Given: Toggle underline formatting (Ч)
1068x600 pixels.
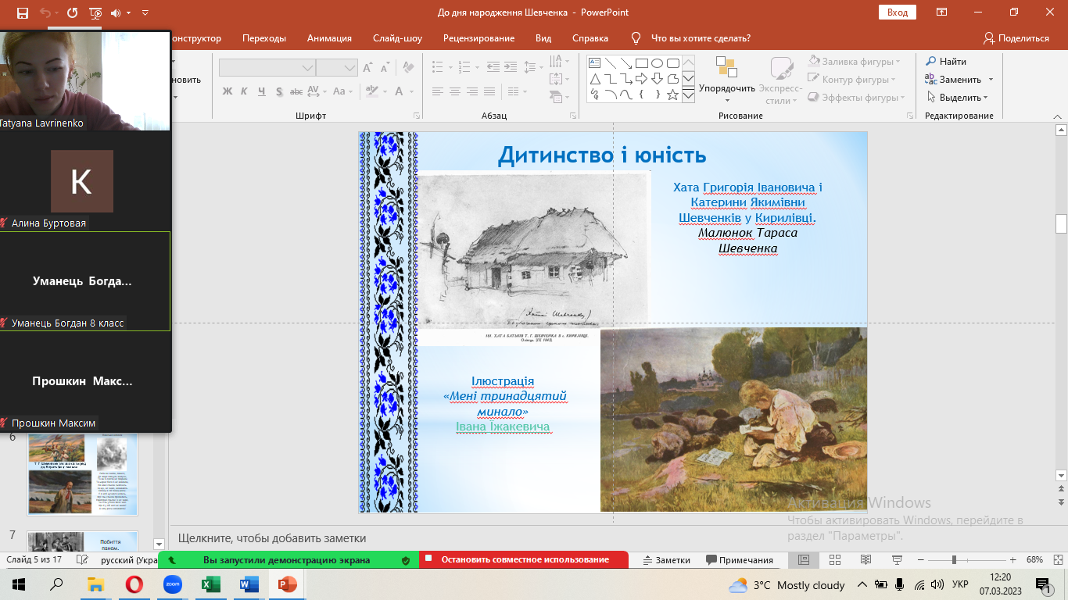Looking at the screenshot, I should (x=262, y=91).
